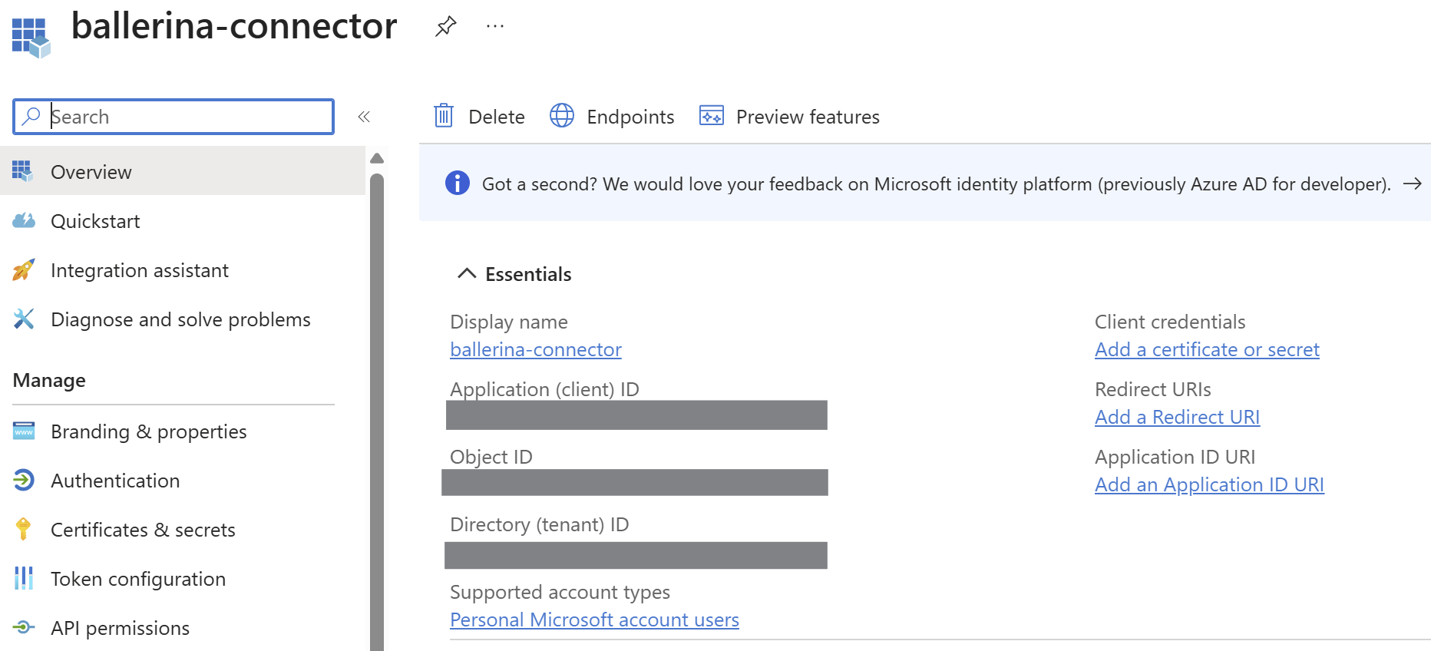
Task: Click the API permissions icon
Action: (24, 627)
